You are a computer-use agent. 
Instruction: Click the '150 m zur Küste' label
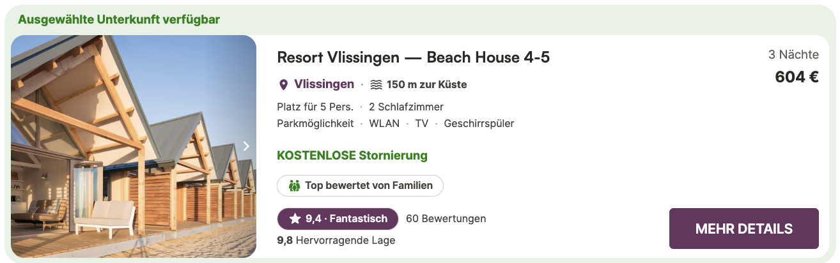(426, 84)
